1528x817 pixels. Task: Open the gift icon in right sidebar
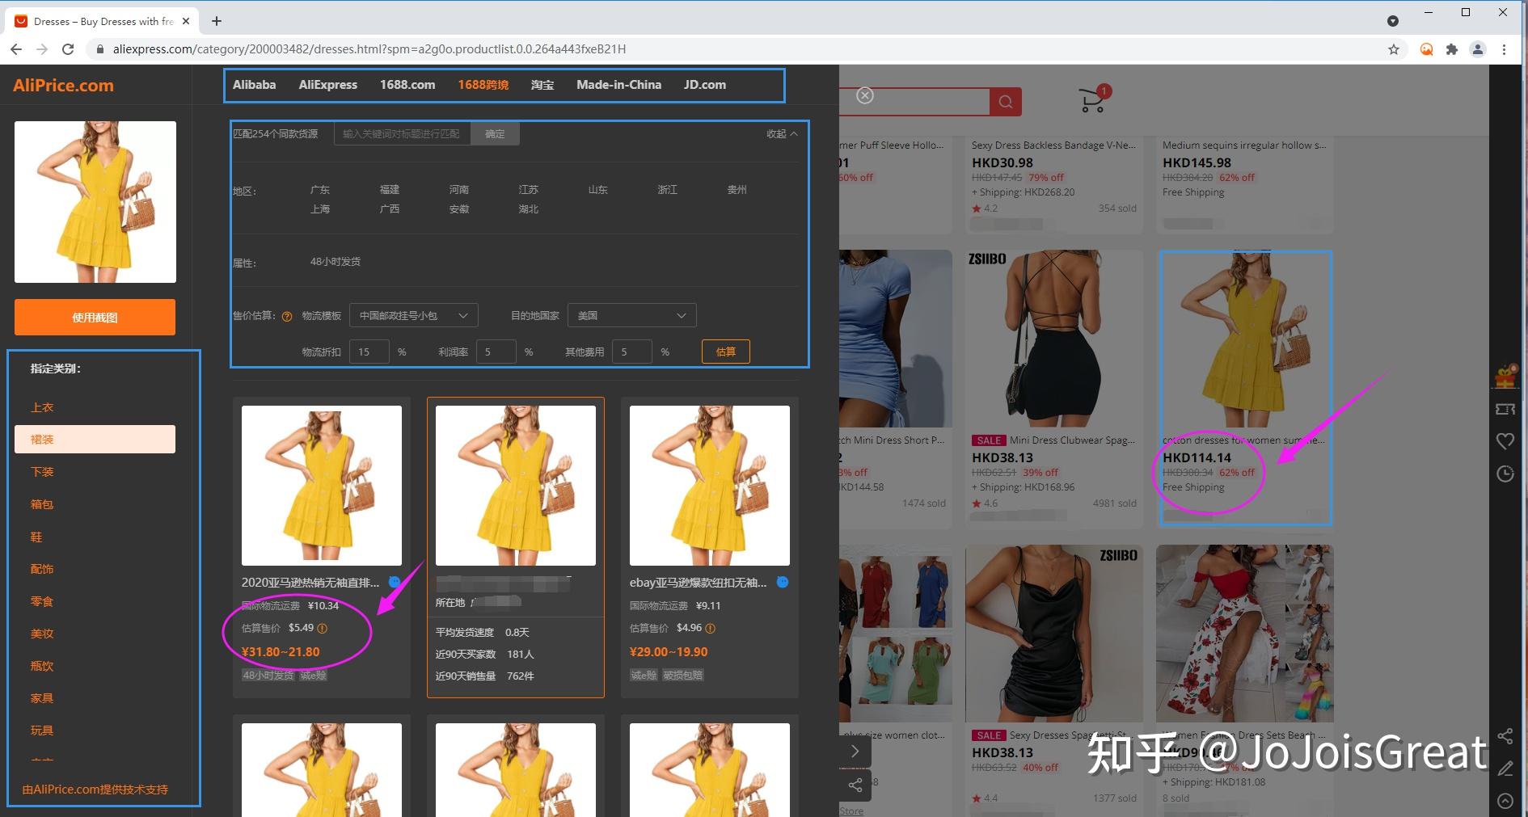(x=1505, y=376)
